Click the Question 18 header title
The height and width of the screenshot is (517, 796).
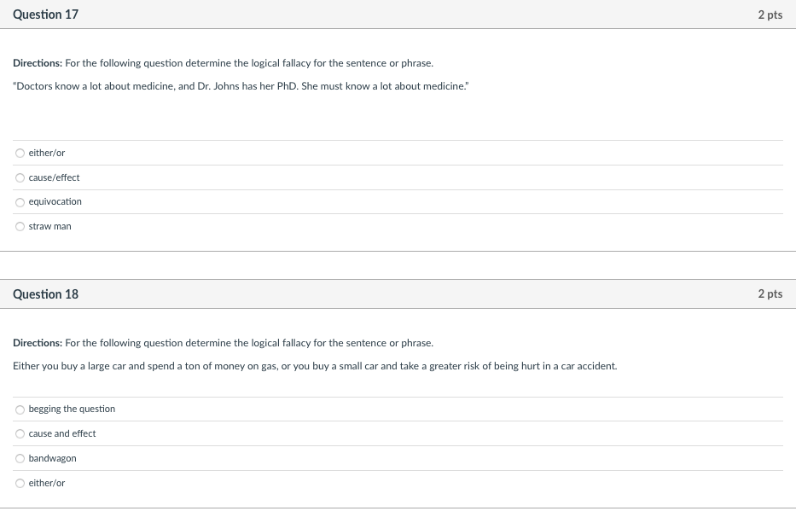[46, 294]
